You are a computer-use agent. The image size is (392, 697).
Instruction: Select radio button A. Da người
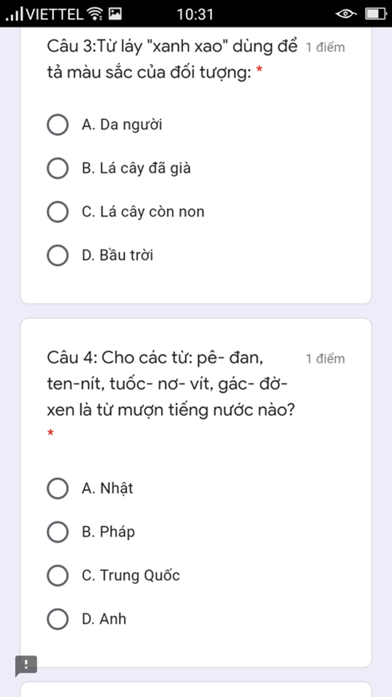pos(58,124)
